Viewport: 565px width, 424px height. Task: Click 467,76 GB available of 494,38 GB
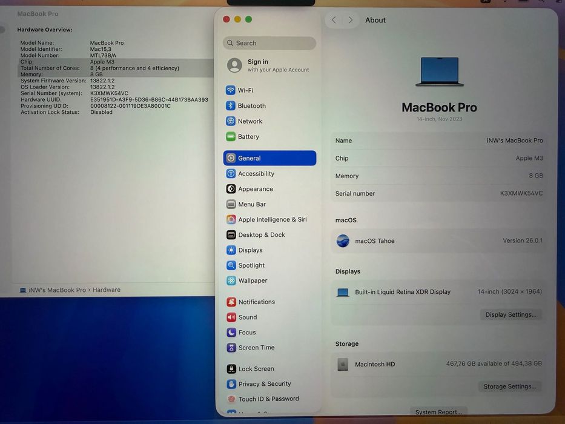(494, 364)
